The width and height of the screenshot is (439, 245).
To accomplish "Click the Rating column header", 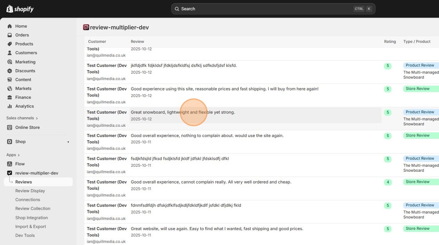I will point(390,41).
